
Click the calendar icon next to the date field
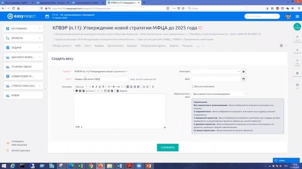point(243,79)
